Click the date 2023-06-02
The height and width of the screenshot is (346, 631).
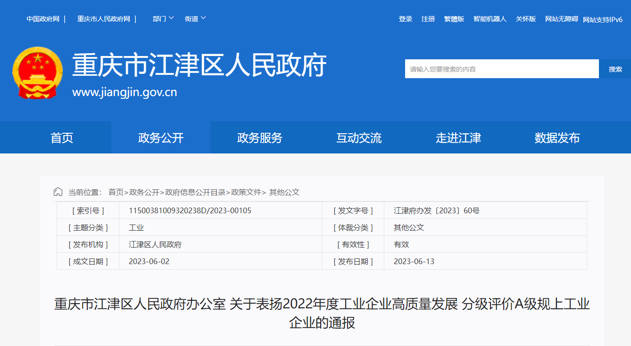tap(149, 261)
